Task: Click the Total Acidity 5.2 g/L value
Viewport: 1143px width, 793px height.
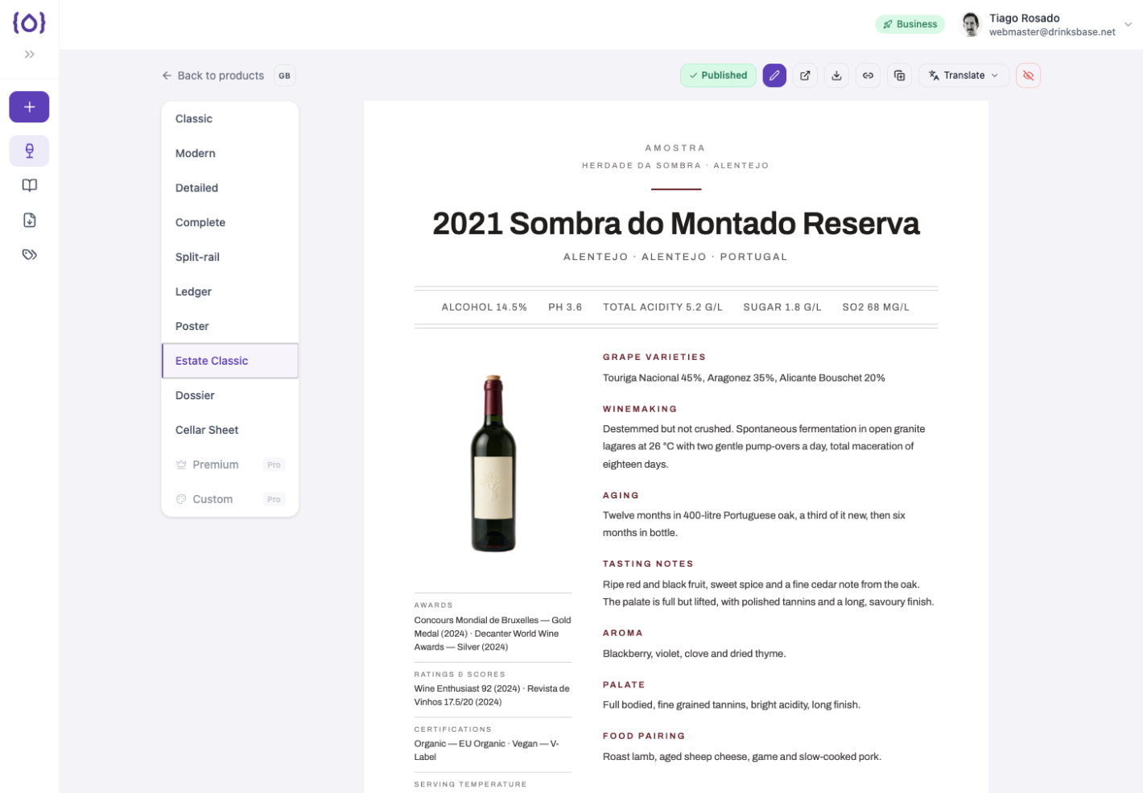Action: click(662, 308)
